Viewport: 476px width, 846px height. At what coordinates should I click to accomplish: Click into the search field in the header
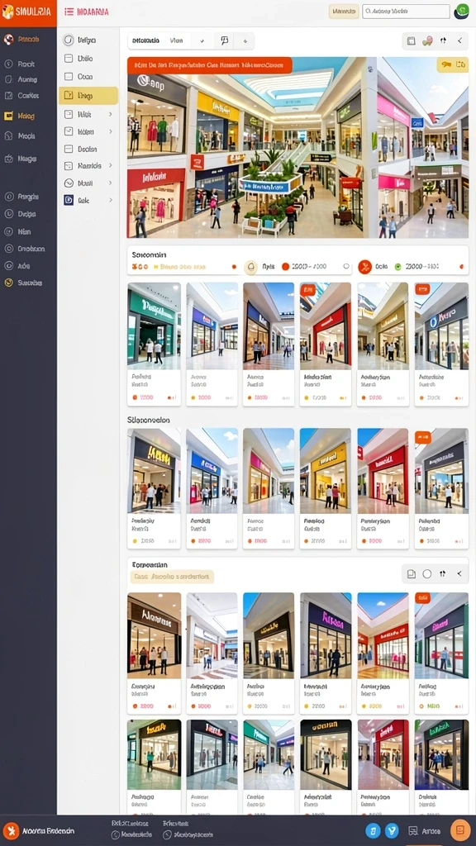tap(406, 12)
